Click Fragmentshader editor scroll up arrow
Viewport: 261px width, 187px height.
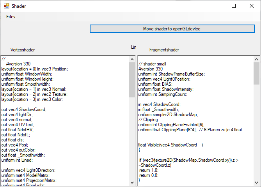[x=256, y=58]
